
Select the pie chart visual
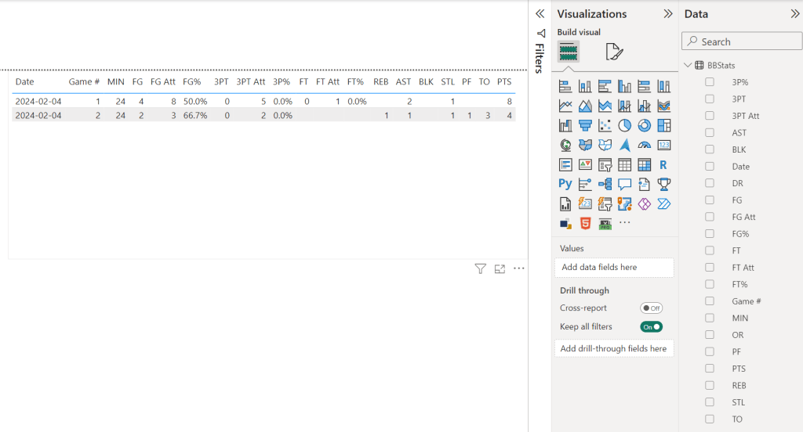click(624, 125)
